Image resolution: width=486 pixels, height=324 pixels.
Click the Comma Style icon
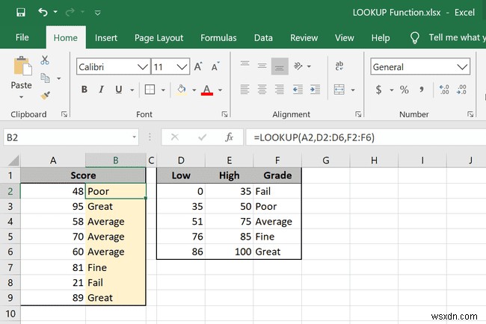coord(422,90)
